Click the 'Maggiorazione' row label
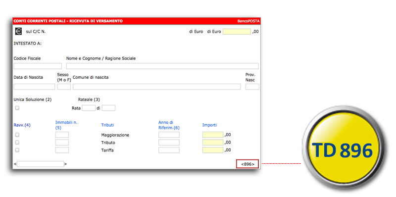Image resolution: width=396 pixels, height=197 pixels. click(115, 135)
